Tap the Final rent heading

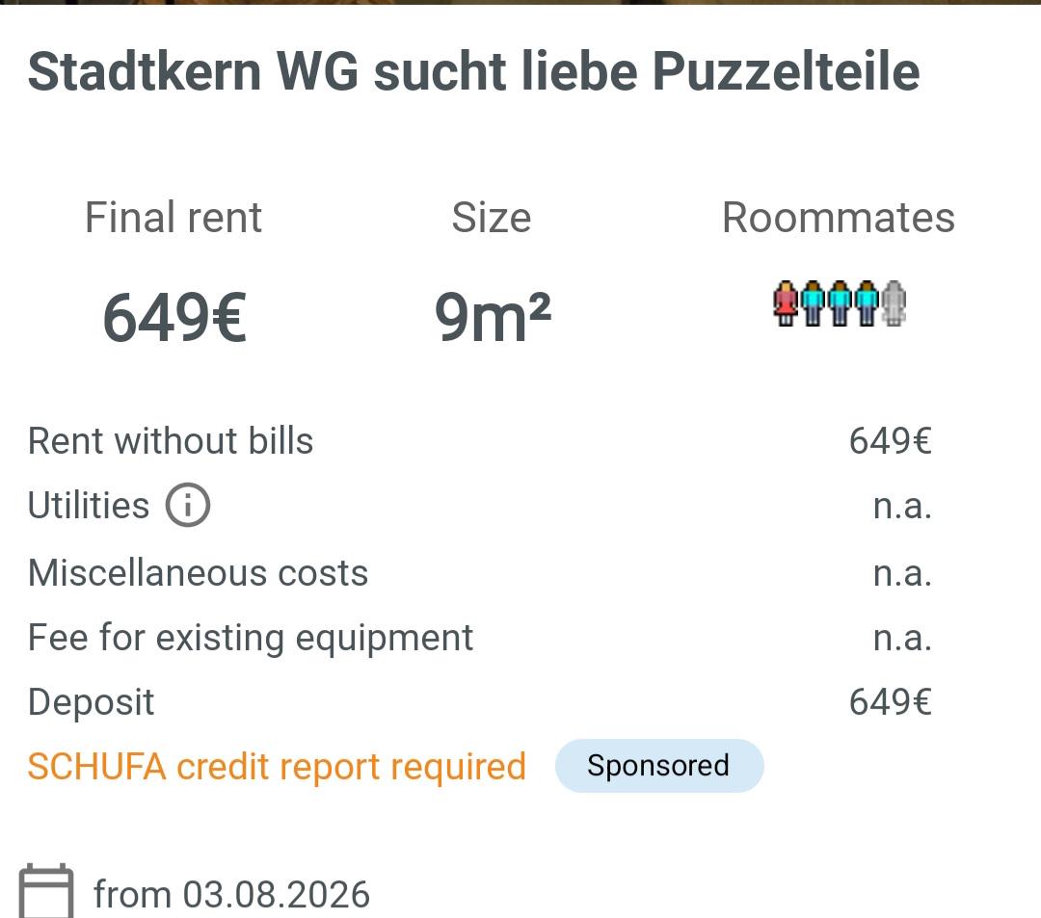tap(173, 218)
